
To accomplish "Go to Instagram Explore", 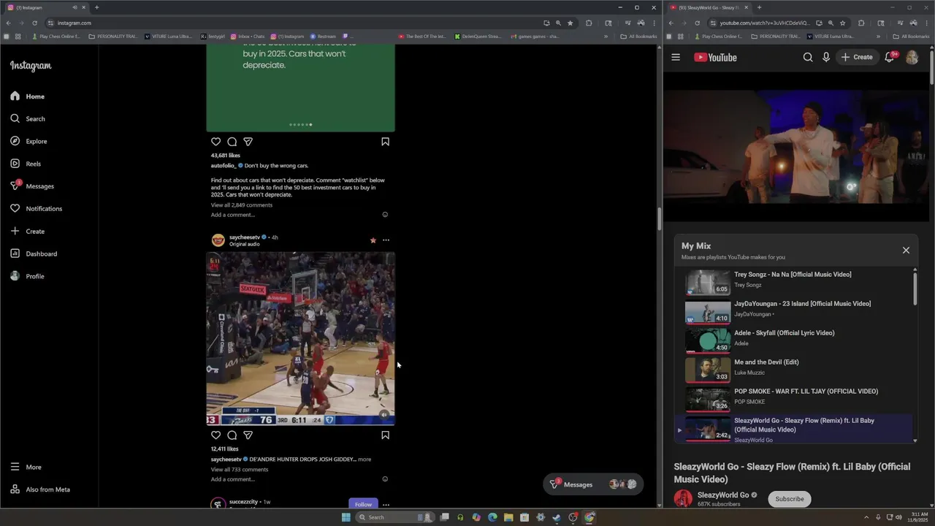I will [28, 141].
